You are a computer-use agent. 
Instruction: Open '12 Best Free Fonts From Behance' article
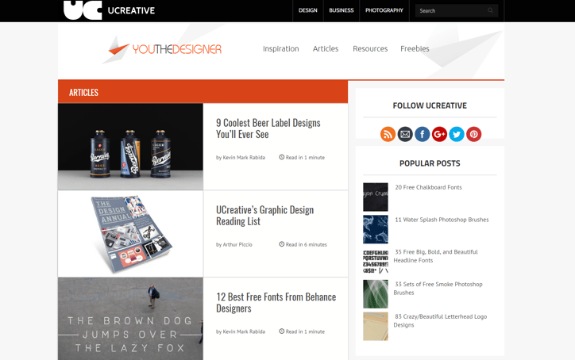pyautogui.click(x=276, y=302)
